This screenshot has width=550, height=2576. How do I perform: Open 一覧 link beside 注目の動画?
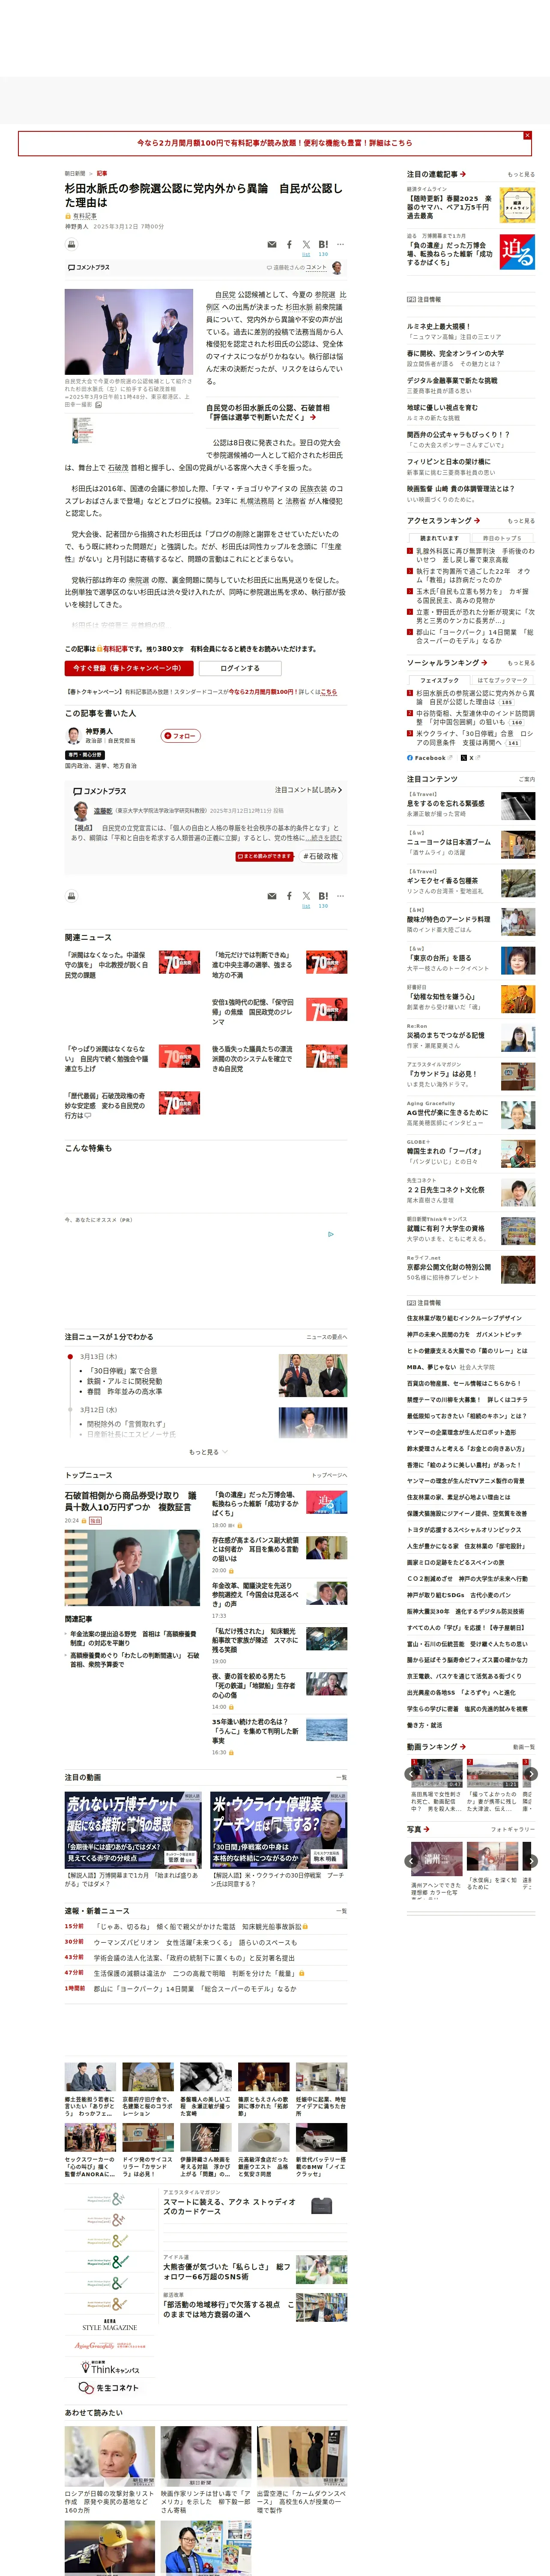[x=341, y=1778]
